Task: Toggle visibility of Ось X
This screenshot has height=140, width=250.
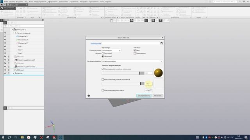Action: coord(5,46)
